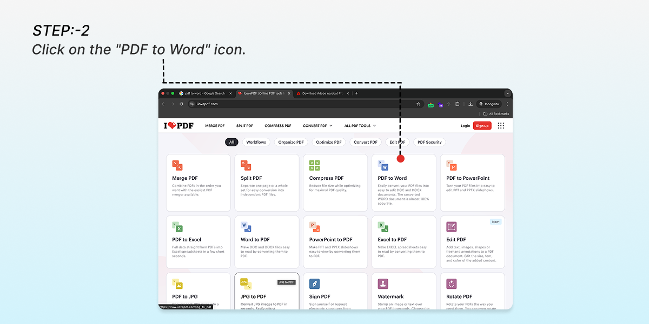The image size is (649, 324).
Task: Open the Compress PDF tool icon
Action: pyautogui.click(x=314, y=165)
